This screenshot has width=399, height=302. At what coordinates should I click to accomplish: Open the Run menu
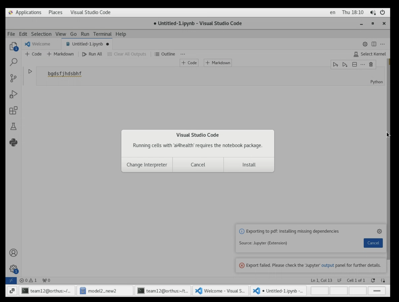click(x=85, y=34)
